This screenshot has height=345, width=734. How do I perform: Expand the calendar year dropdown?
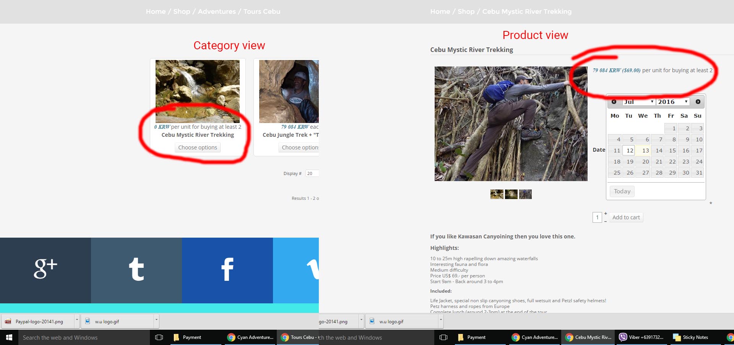[x=672, y=102]
